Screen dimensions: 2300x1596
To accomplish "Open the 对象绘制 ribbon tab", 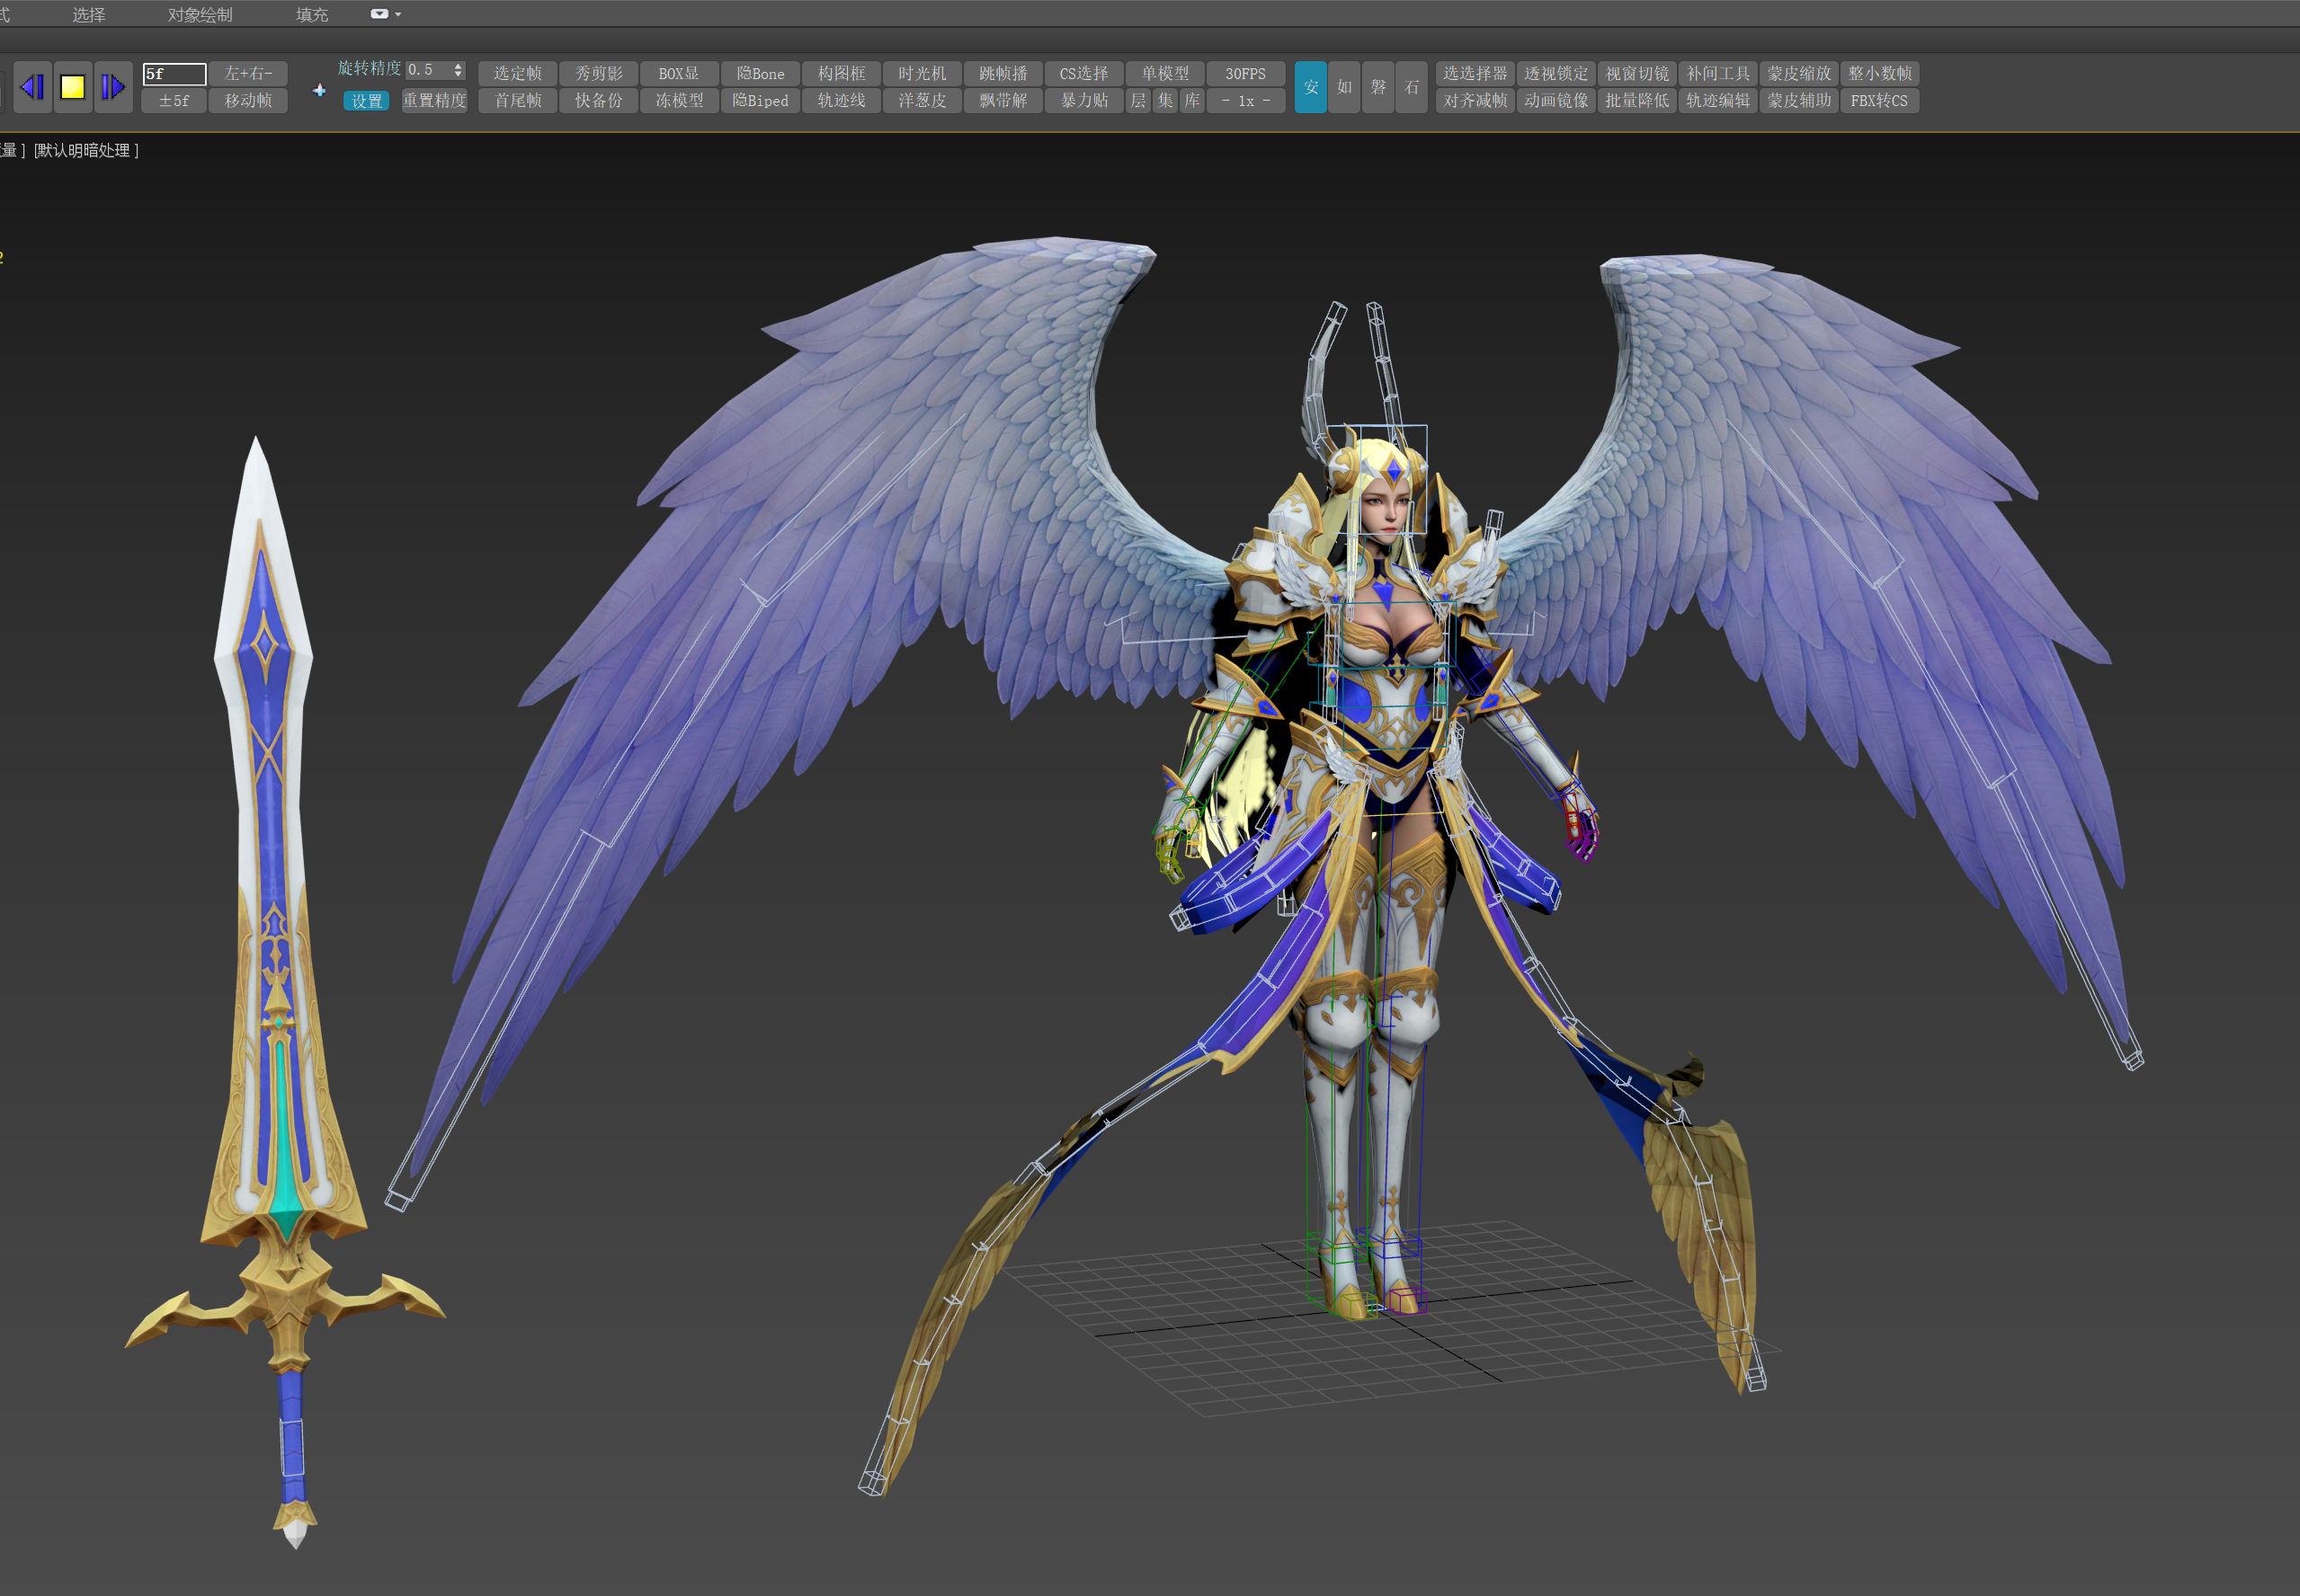I will pos(201,14).
